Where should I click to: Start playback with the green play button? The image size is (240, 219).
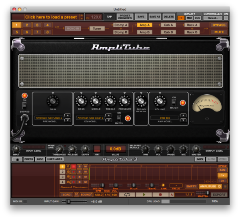point(144,195)
